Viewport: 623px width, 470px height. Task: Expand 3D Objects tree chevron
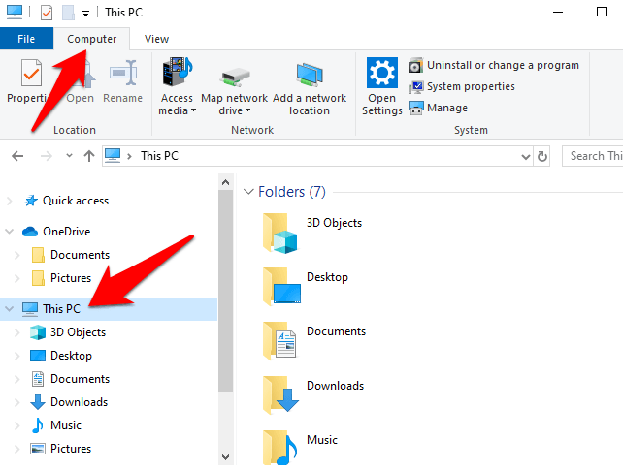point(17,332)
